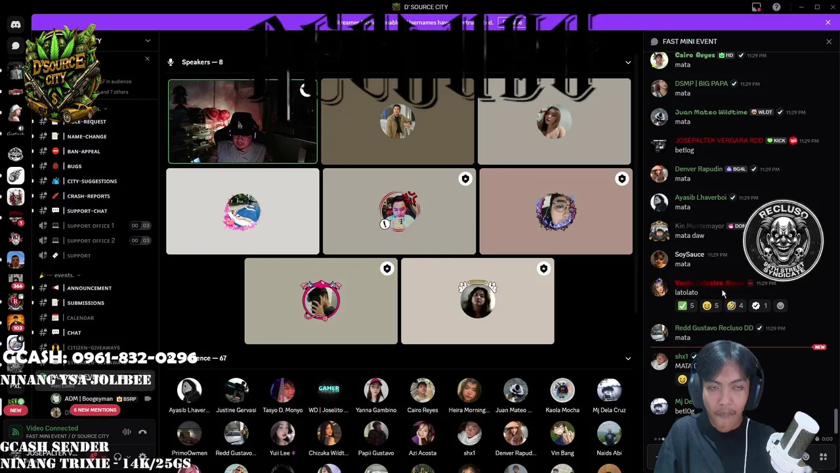Join the SUPPORT OFFICE 1 voice channel
The image size is (840, 473).
91,225
